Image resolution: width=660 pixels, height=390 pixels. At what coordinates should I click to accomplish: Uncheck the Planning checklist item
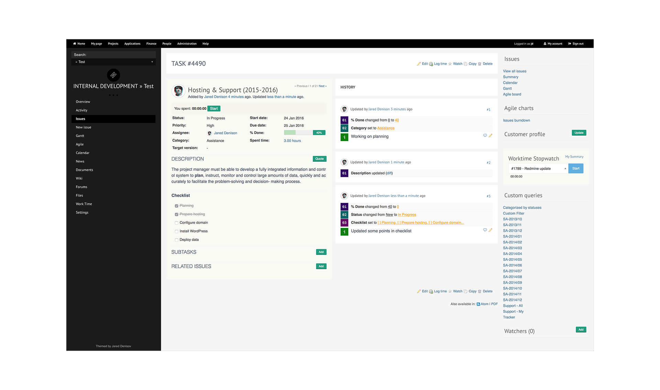click(x=176, y=206)
